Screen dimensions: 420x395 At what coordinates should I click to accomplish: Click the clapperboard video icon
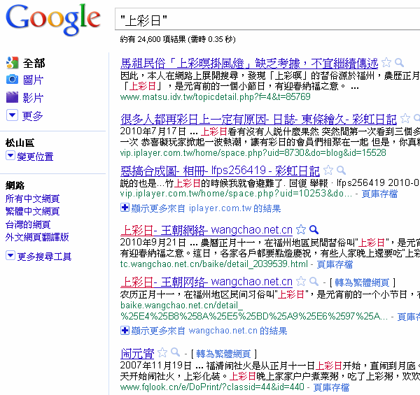click(12, 97)
